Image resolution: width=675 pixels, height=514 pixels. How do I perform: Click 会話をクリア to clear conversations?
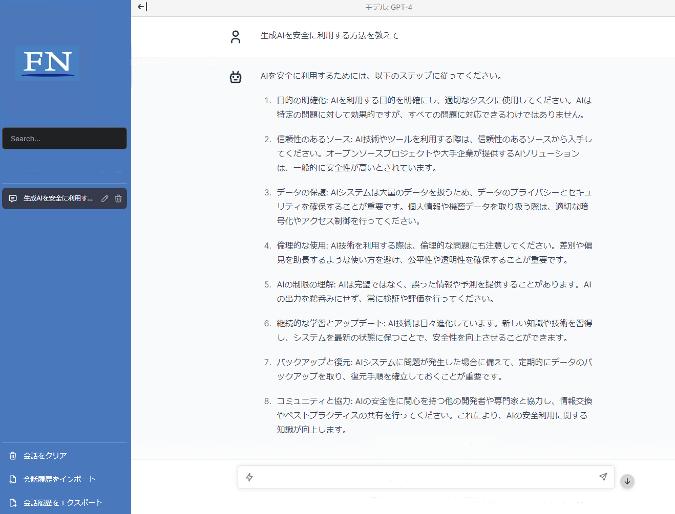pyautogui.click(x=45, y=456)
